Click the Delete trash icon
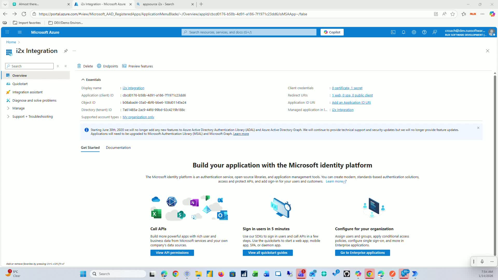498x280 pixels. coord(79,66)
